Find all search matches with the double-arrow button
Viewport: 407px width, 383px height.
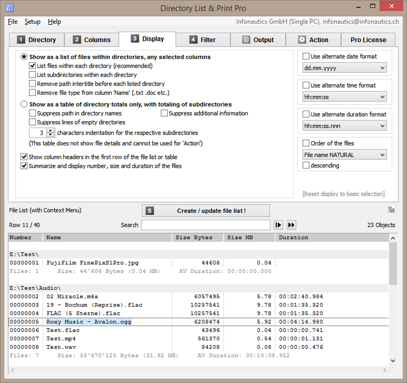(x=291, y=225)
